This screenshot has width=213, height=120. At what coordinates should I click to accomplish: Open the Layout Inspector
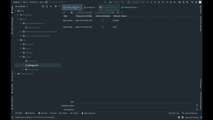pyautogui.click(x=190, y=113)
